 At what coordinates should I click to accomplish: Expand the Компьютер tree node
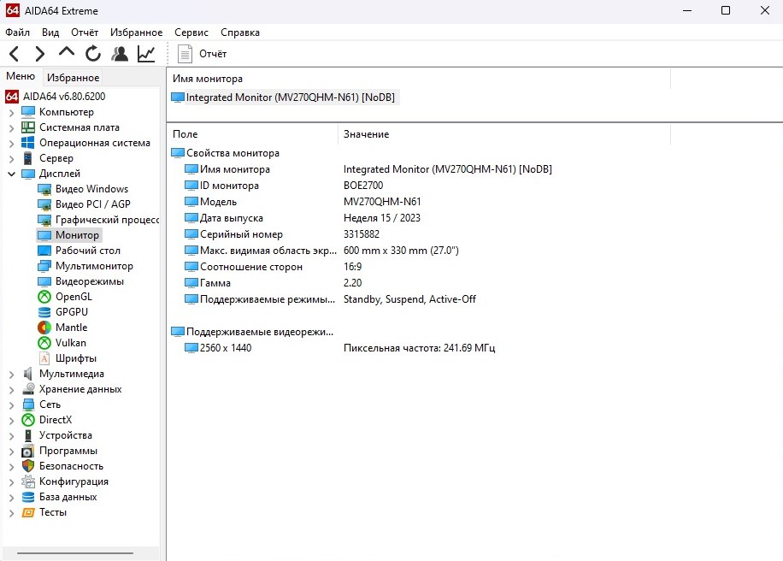tap(11, 112)
